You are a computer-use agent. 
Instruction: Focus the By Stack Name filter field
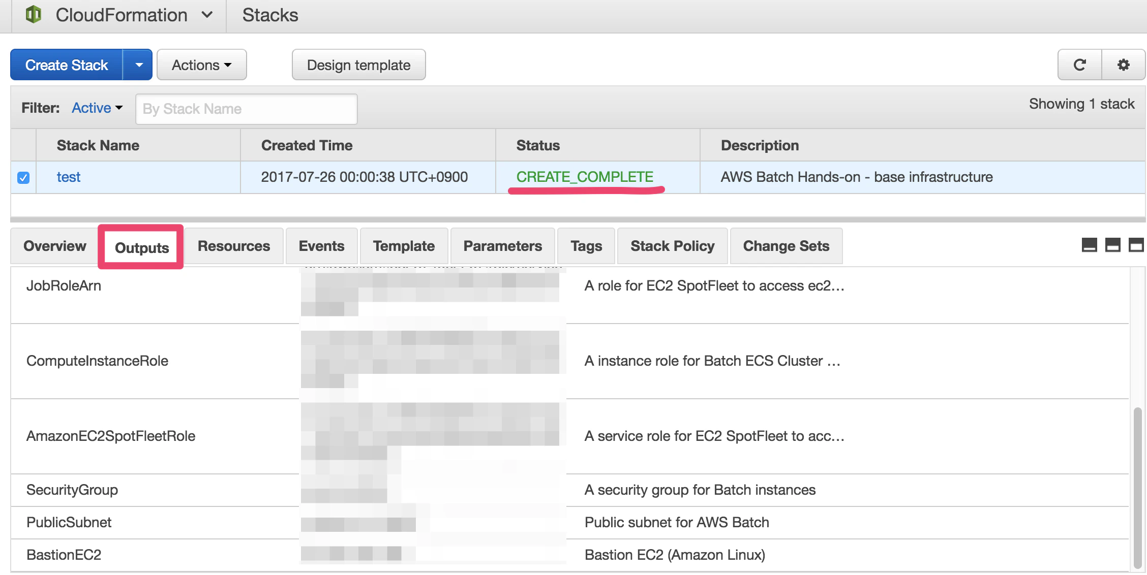[x=247, y=109]
